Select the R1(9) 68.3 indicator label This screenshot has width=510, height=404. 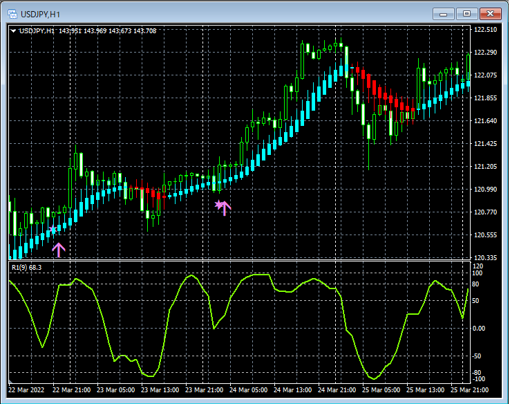click(x=27, y=268)
